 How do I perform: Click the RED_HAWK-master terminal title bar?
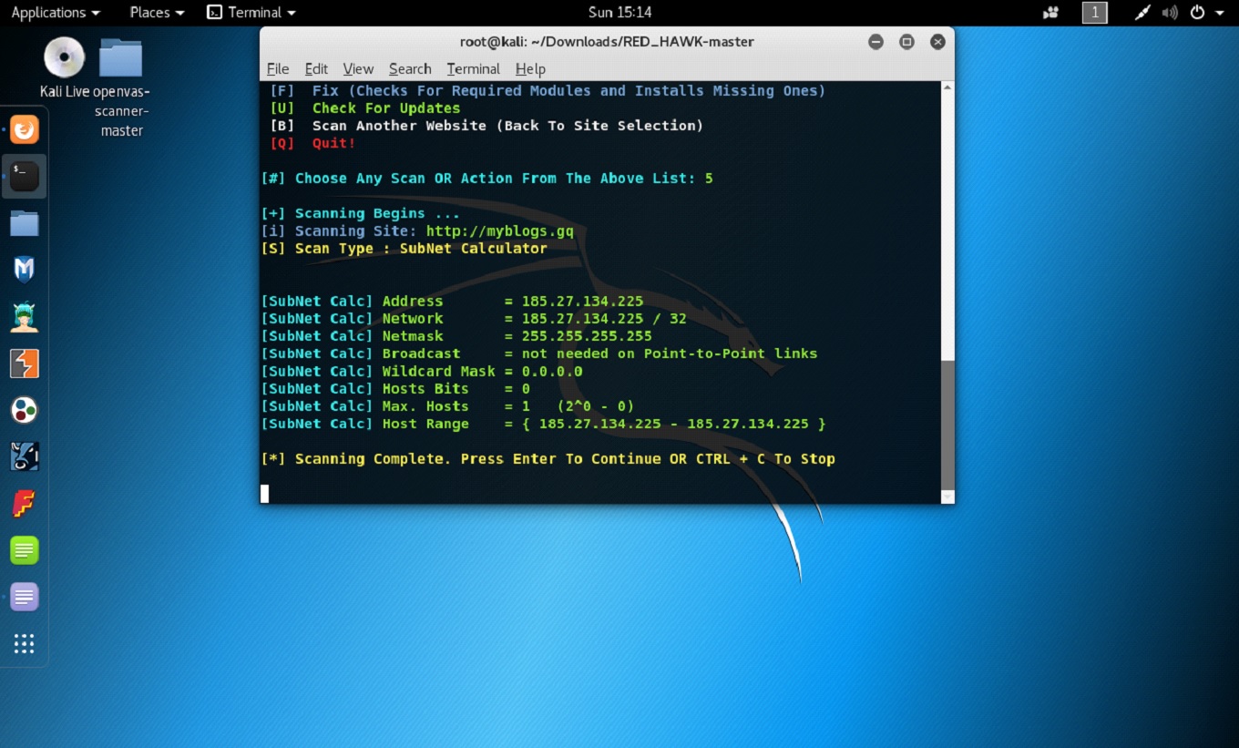[x=607, y=41]
